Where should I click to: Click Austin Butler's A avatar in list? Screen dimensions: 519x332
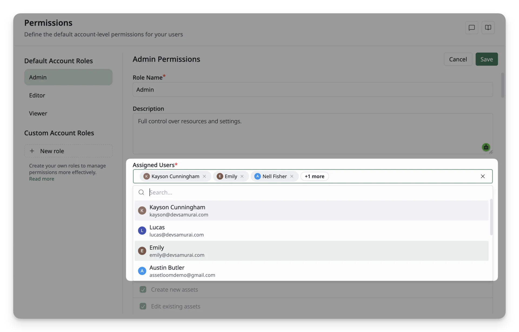coord(142,271)
